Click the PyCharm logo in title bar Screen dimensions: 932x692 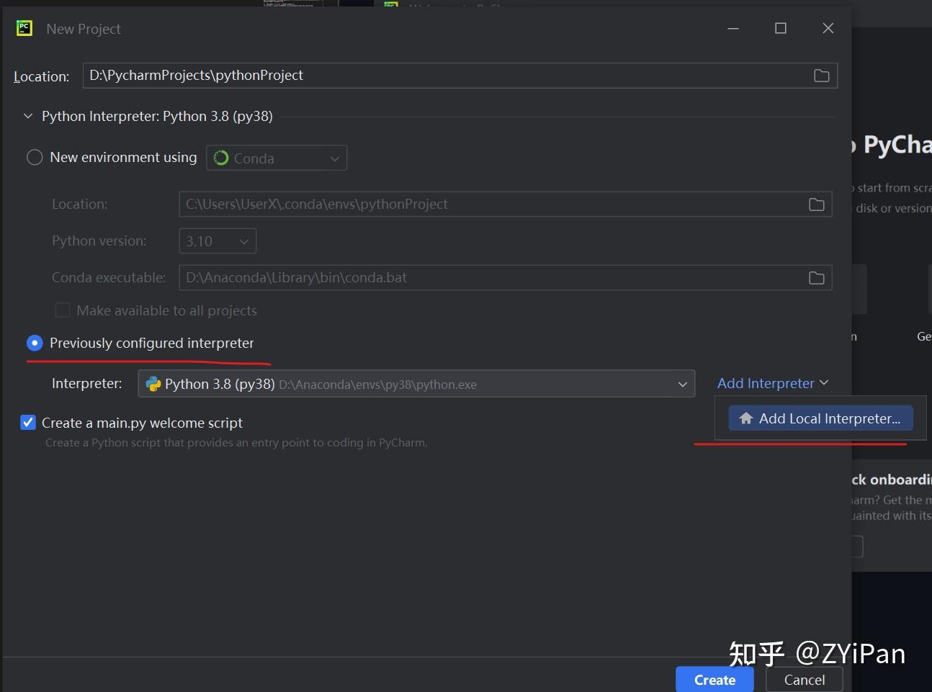point(24,27)
